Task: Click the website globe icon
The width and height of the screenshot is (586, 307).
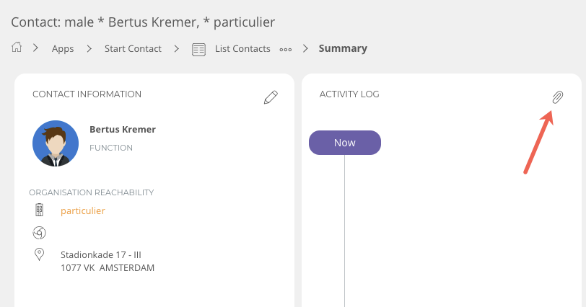Action: 40,232
